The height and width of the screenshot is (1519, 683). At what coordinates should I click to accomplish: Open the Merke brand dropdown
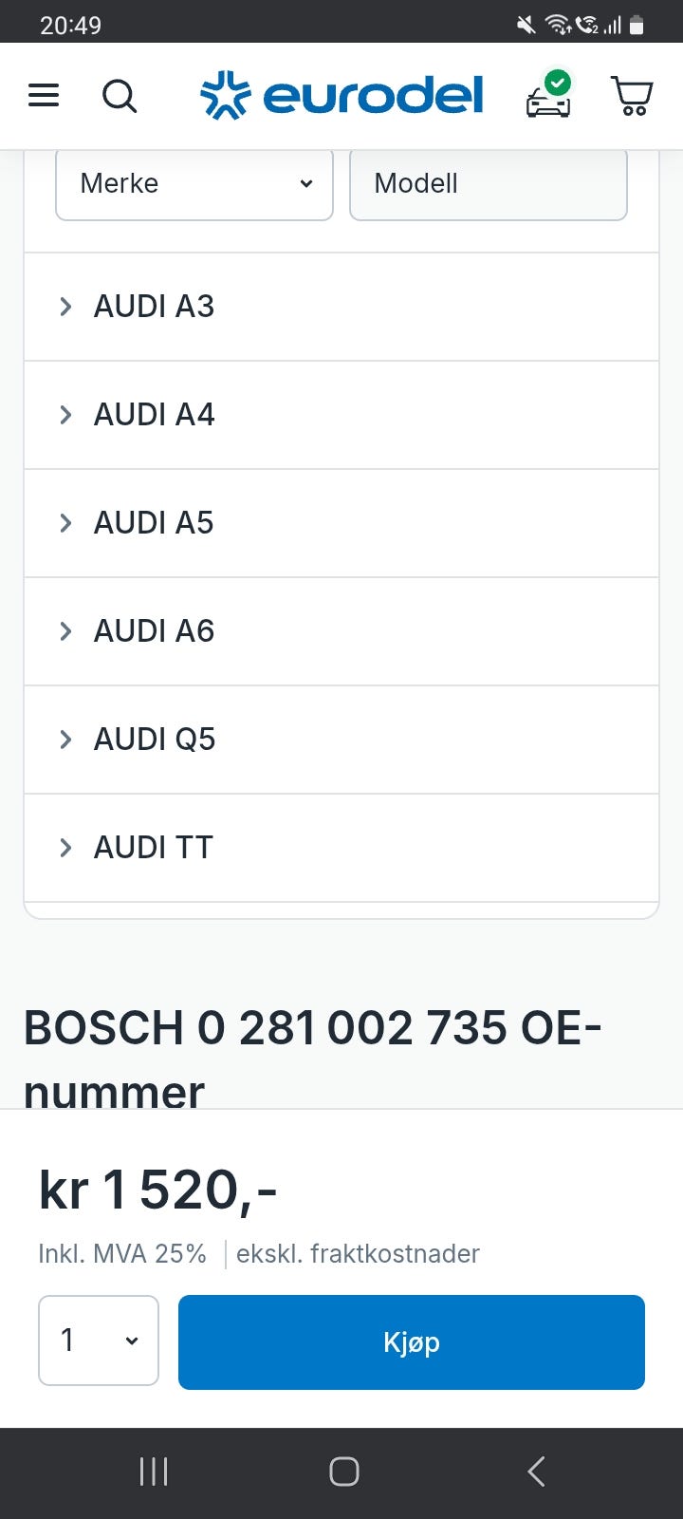(194, 183)
